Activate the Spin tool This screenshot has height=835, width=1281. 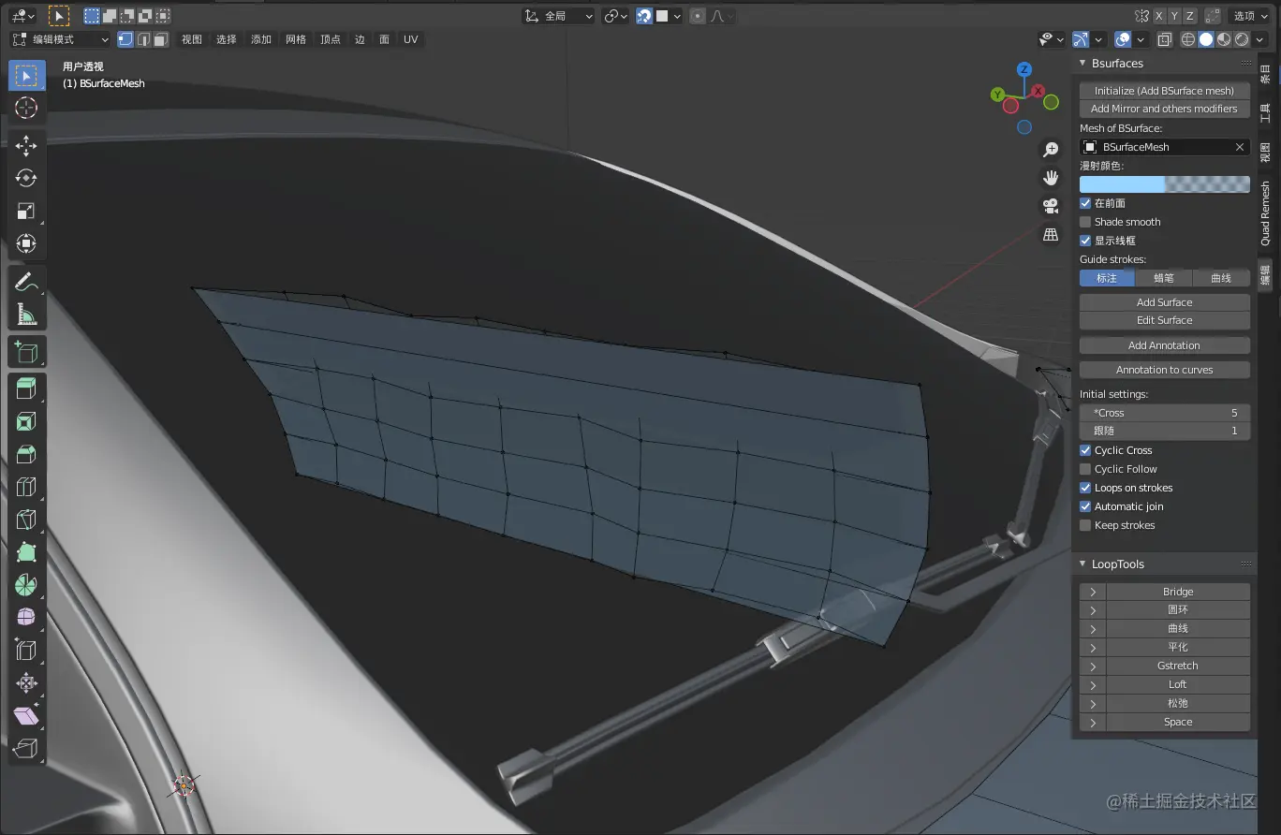[25, 583]
